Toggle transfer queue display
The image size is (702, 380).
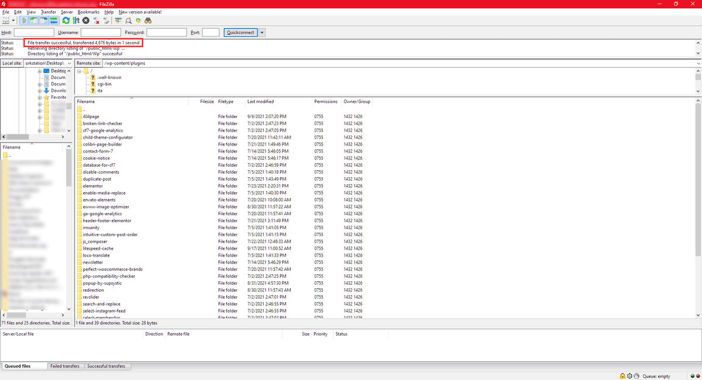click(53, 20)
